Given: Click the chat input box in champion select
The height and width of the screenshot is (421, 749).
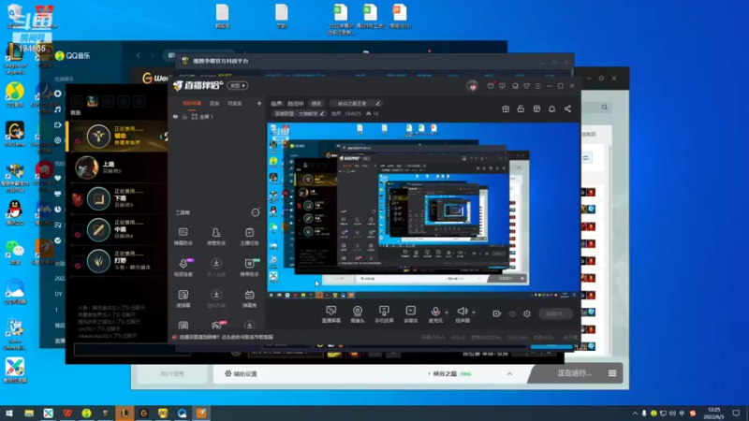Looking at the screenshot, I should point(132,350).
